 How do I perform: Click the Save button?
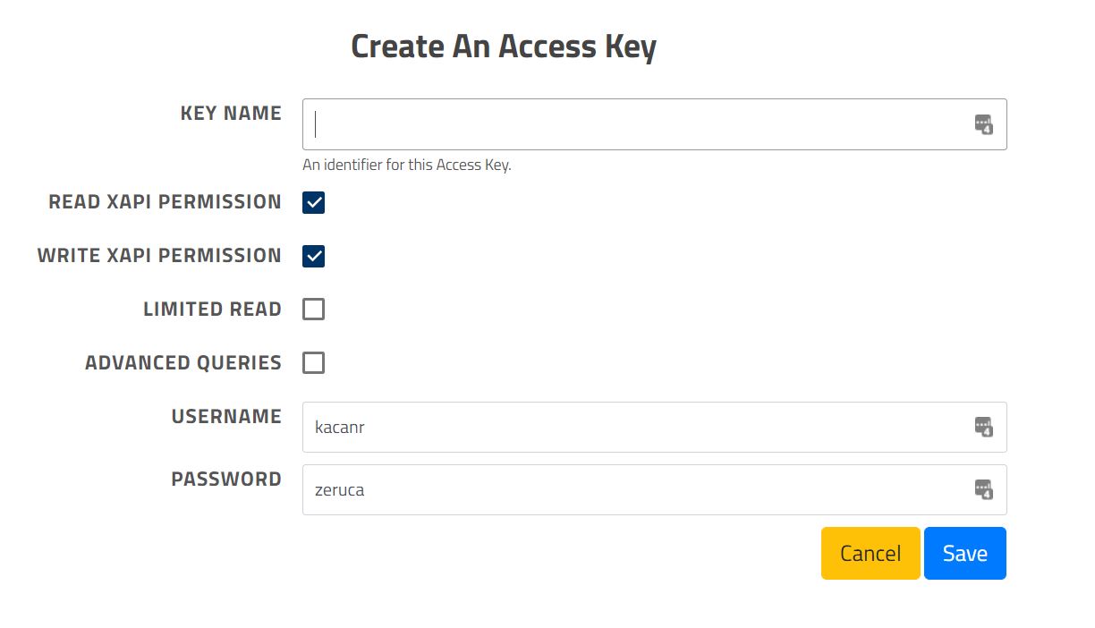[x=964, y=553]
